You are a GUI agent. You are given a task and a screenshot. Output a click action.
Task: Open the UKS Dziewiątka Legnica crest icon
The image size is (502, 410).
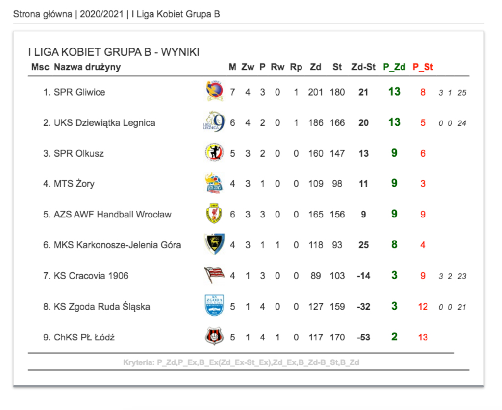(214, 122)
